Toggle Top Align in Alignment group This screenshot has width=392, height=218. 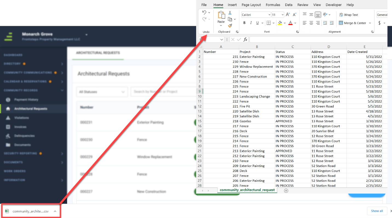click(305, 15)
